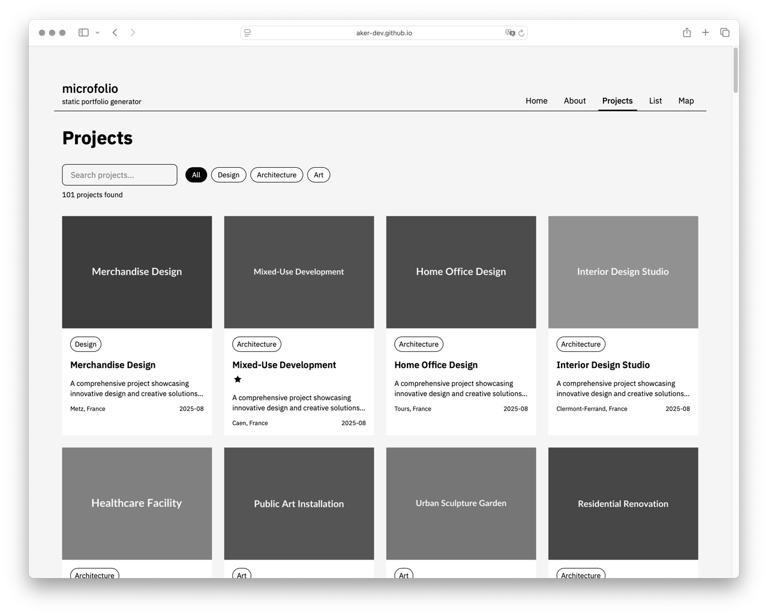Open the Merchandise Design thumbnail
Screen dimensions: 768x616
coord(137,272)
